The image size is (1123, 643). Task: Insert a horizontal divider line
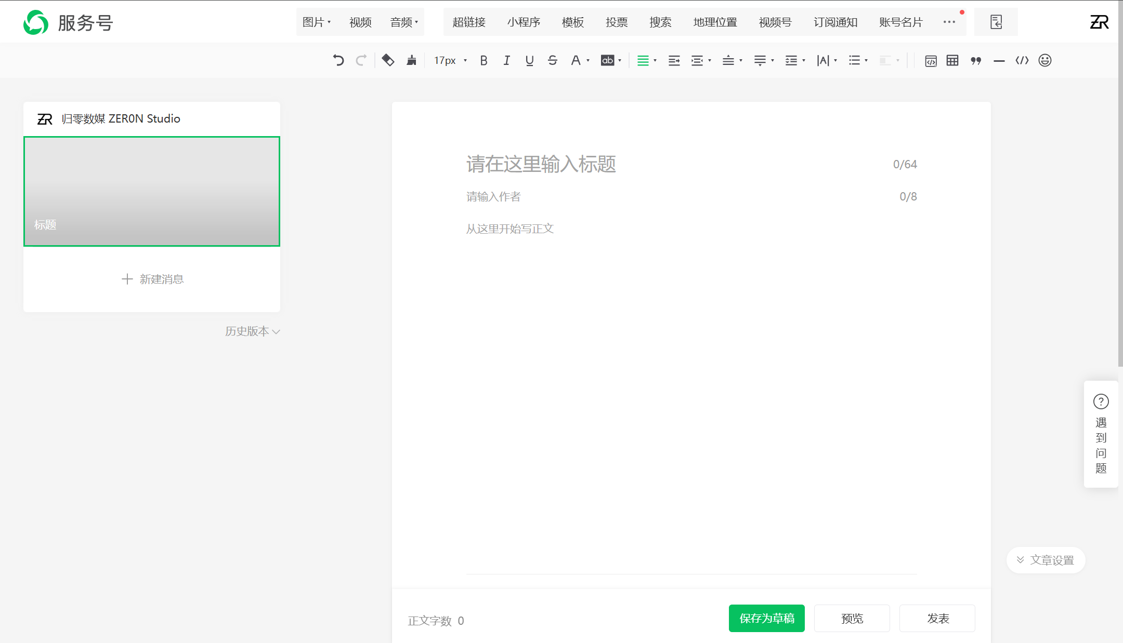[x=999, y=61]
